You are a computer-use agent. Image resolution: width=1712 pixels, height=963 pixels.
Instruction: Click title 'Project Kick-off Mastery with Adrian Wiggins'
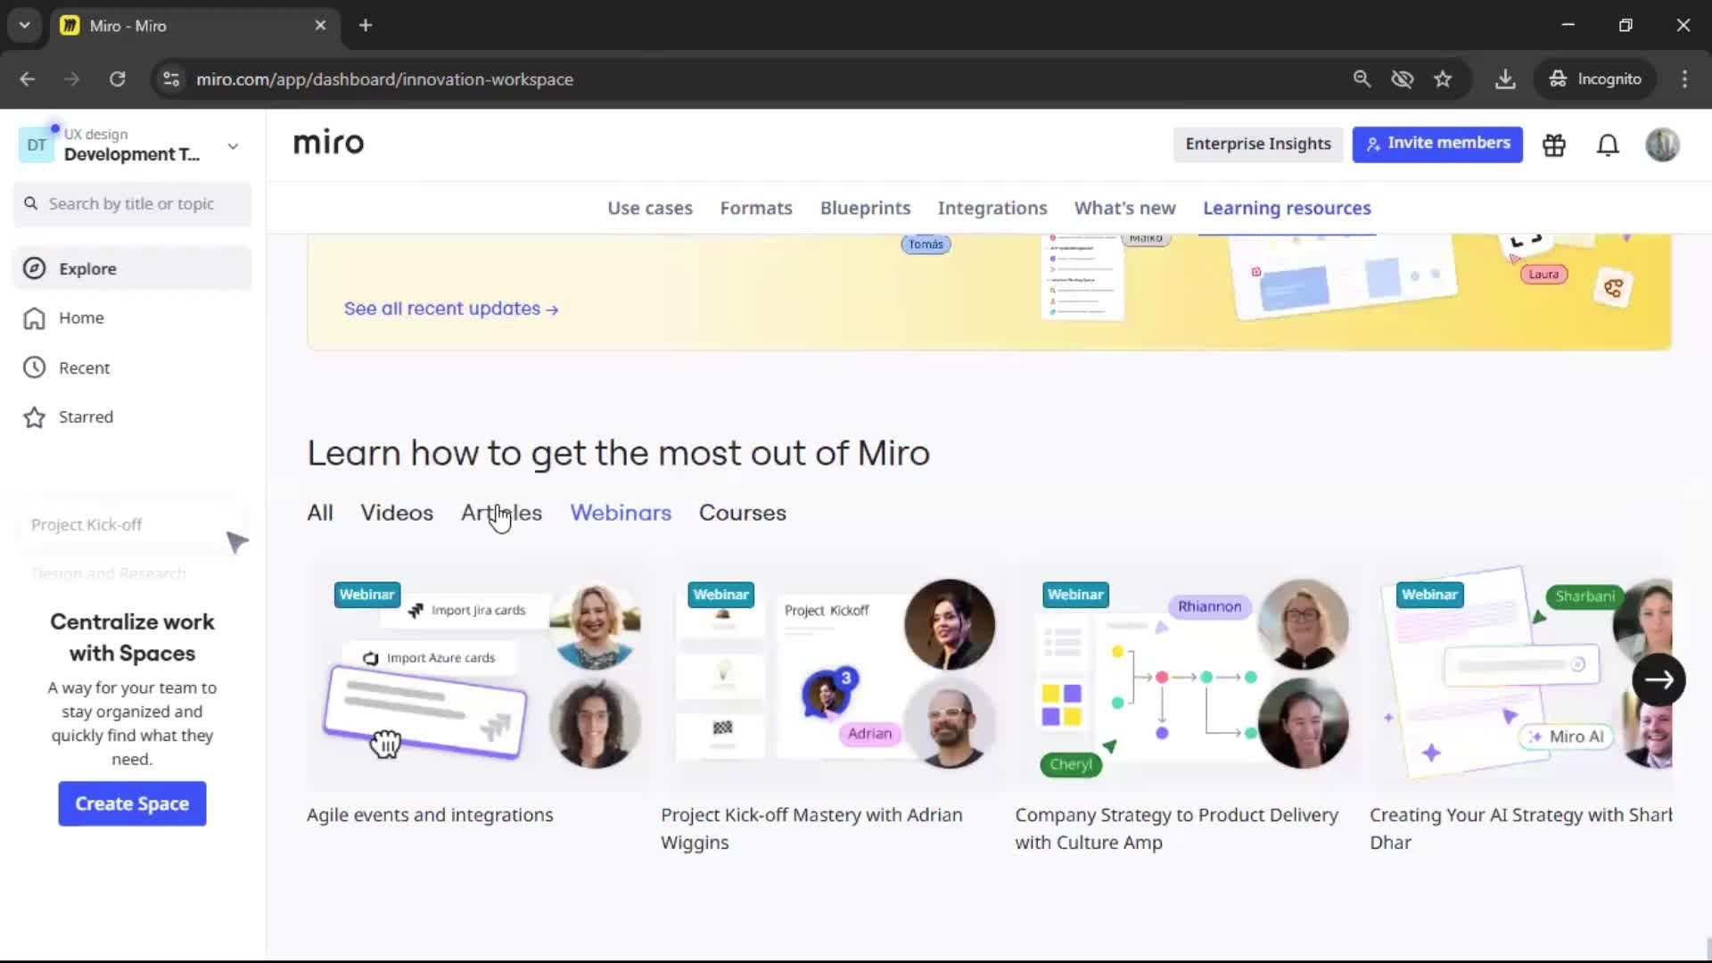[811, 828]
